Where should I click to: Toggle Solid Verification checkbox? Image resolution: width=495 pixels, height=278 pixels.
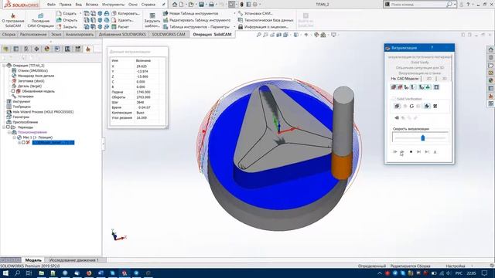(x=394, y=99)
